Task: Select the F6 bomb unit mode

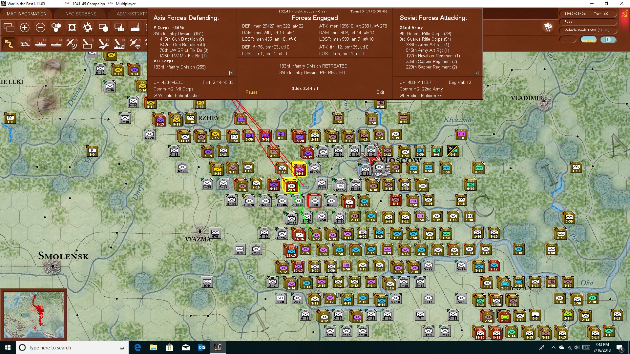Action: point(88,43)
